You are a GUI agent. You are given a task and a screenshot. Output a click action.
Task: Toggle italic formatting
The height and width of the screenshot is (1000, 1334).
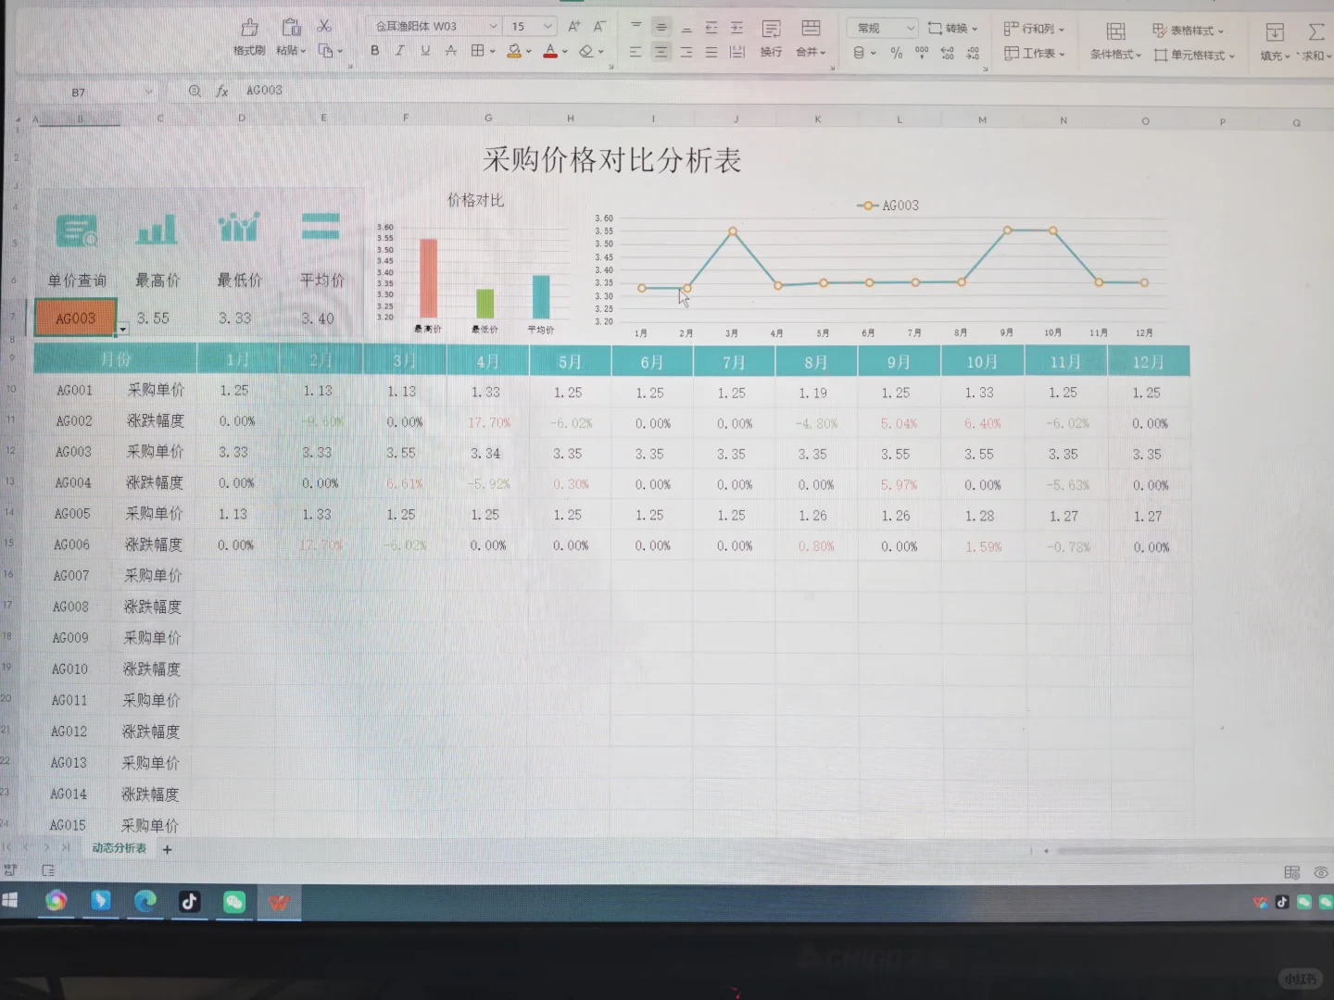pyautogui.click(x=399, y=51)
